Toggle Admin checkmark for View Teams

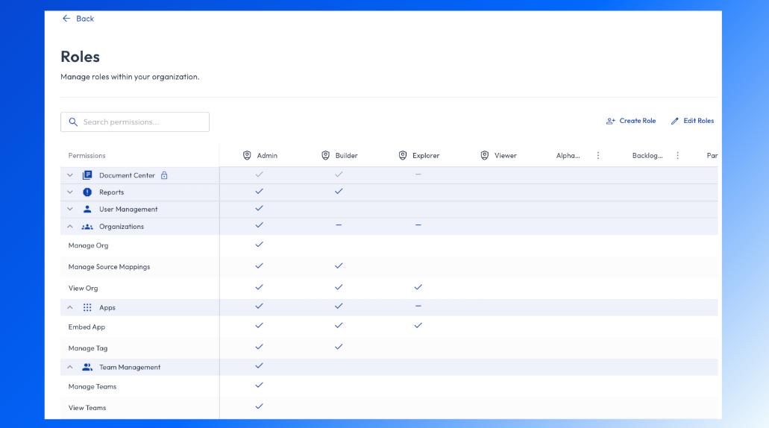coord(259,406)
